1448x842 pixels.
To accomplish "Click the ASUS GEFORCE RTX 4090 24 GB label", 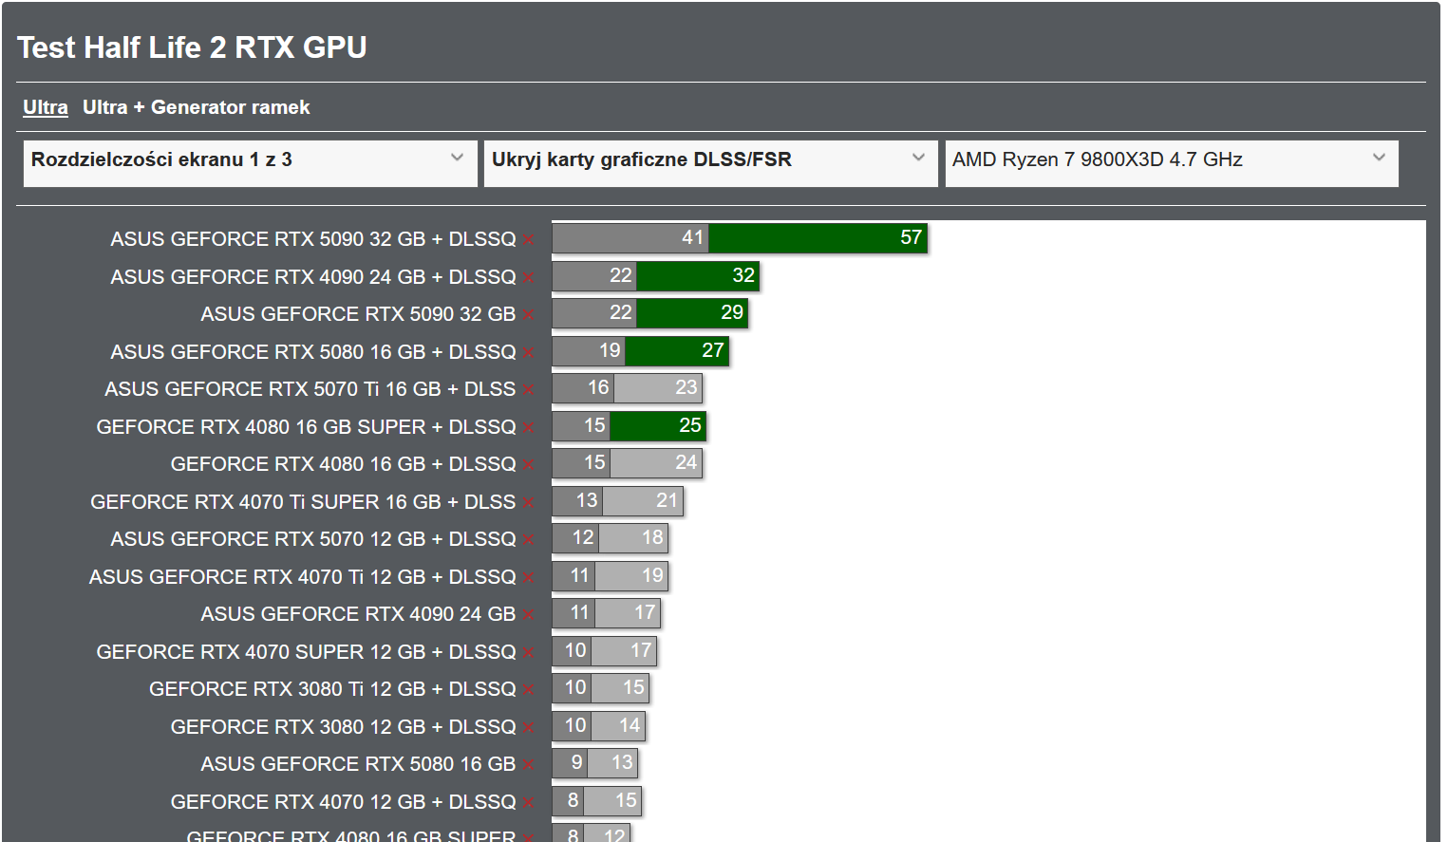I will tap(358, 614).
